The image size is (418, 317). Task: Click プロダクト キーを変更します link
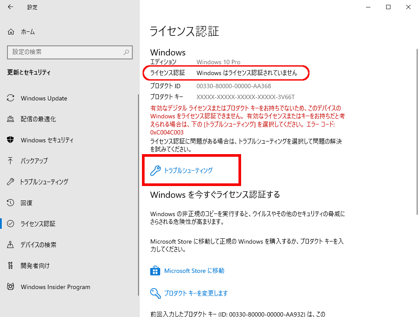pyautogui.click(x=196, y=293)
